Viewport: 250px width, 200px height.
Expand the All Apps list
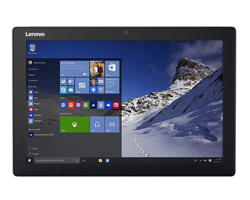tap(34, 154)
